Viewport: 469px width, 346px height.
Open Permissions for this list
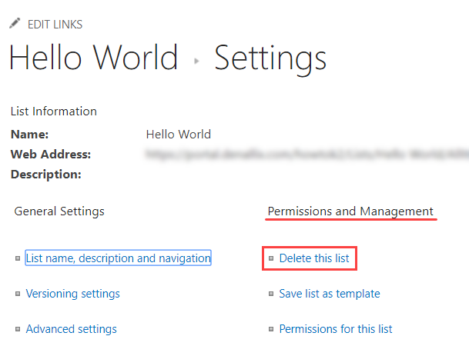pos(336,329)
